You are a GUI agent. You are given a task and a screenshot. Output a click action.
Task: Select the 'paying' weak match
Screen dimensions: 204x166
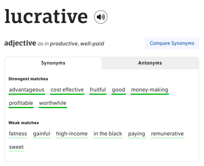pyautogui.click(x=137, y=134)
